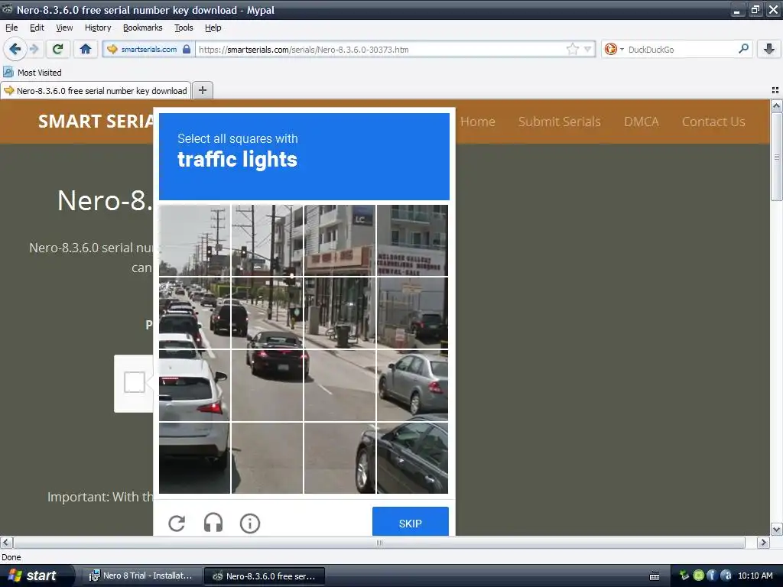
Task: Reload the page with the refresh icon
Action: [x=58, y=49]
